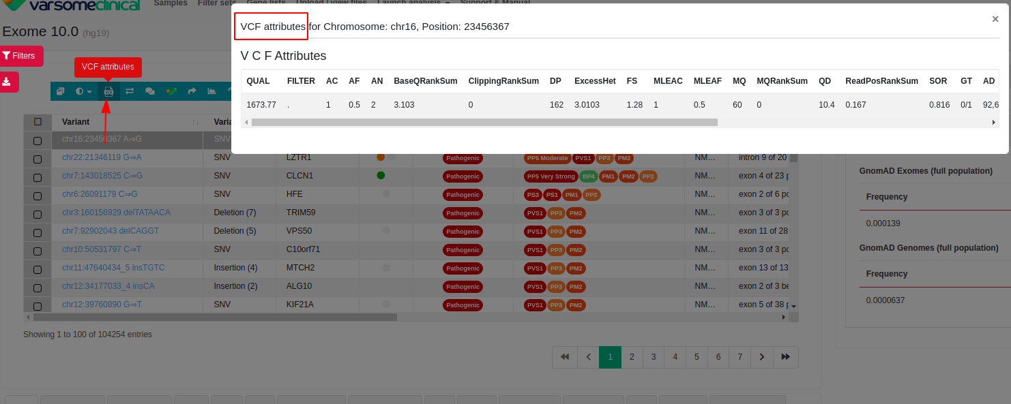Toggle the select-all checkbox in table header
Viewport: 1011px width, 404px height.
38,121
